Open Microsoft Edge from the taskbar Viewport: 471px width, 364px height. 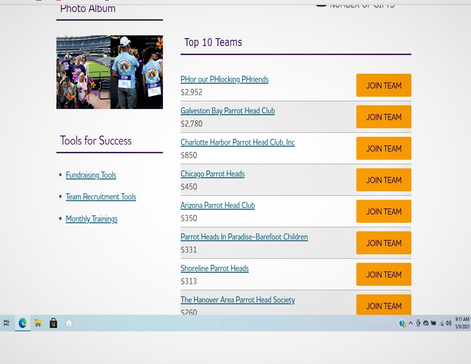(x=22, y=323)
